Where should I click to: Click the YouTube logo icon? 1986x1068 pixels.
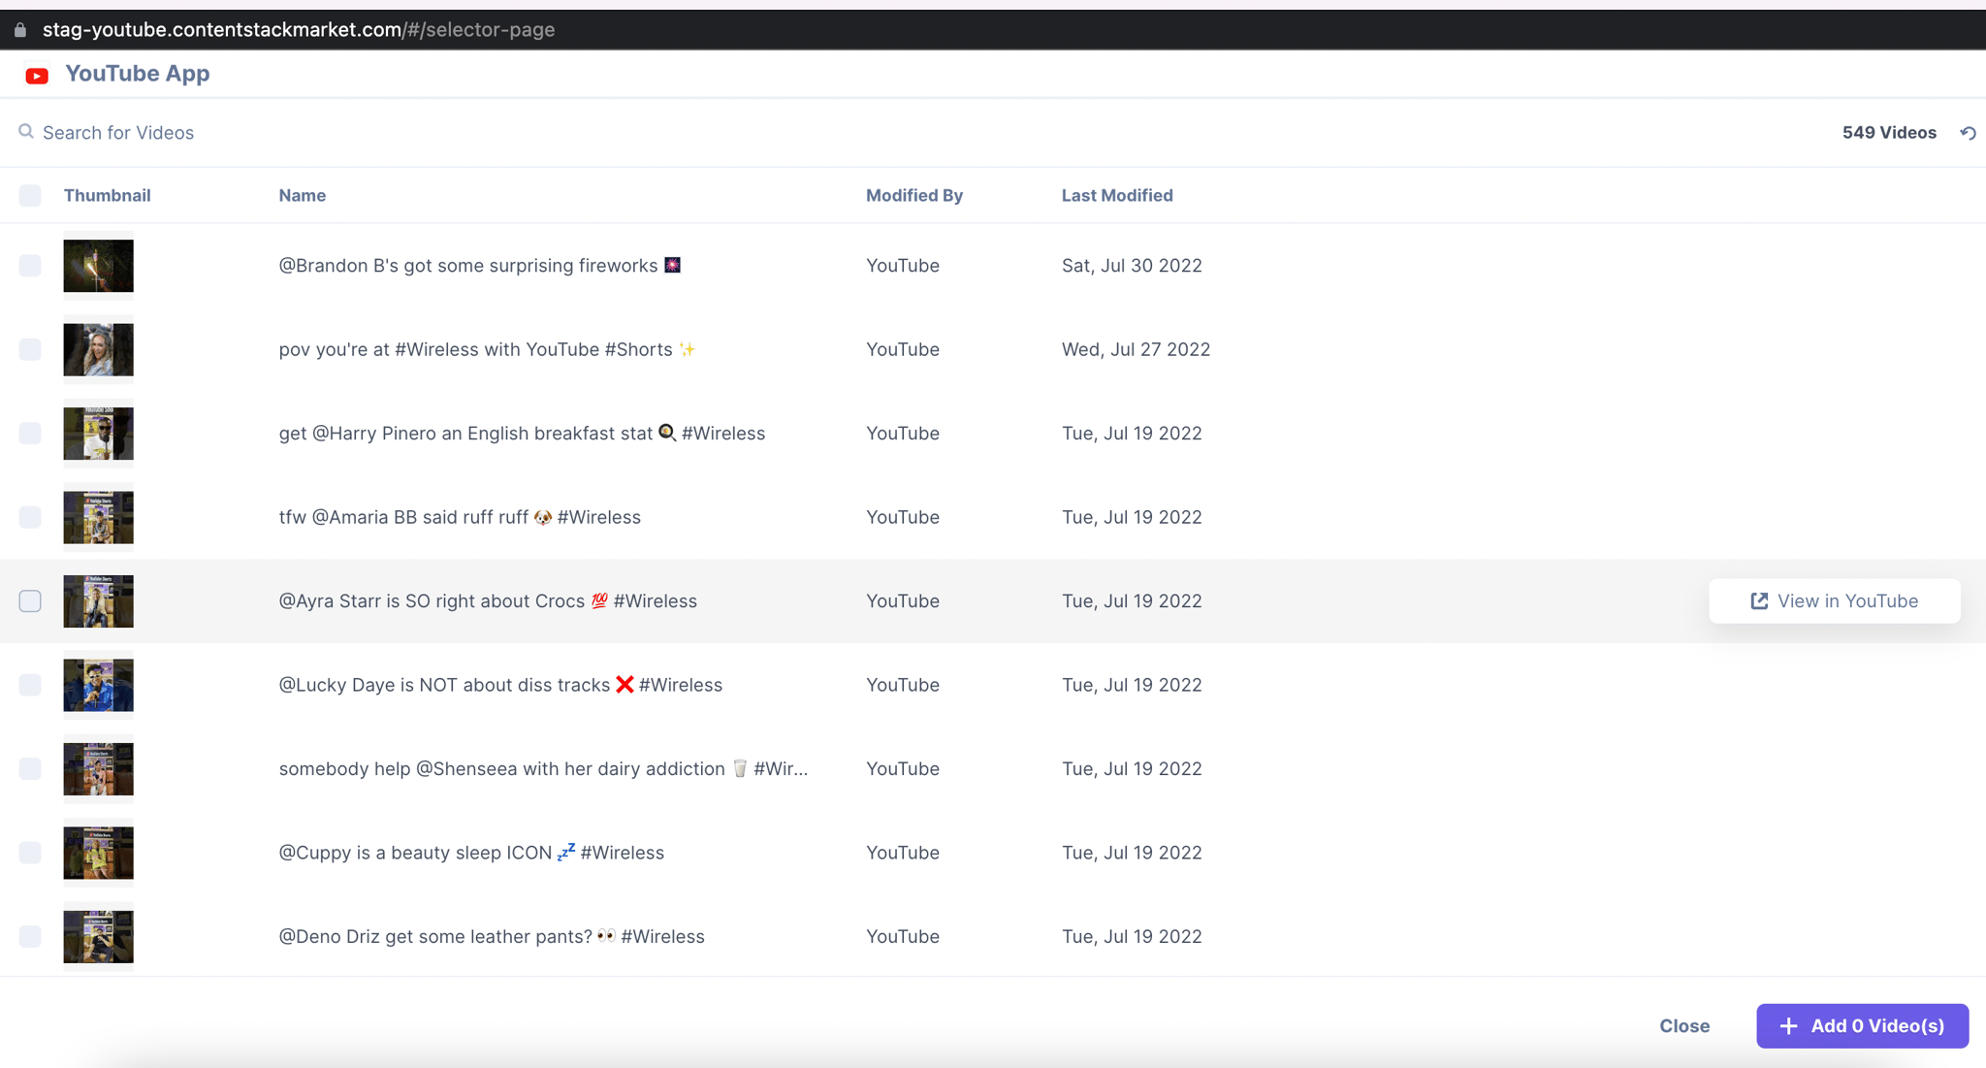[x=37, y=75]
